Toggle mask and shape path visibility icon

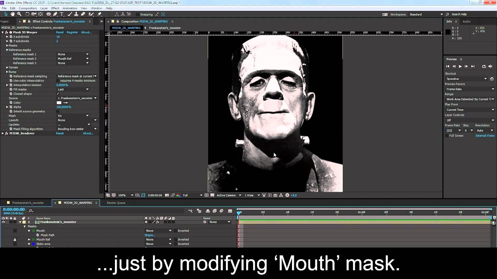tap(143, 195)
